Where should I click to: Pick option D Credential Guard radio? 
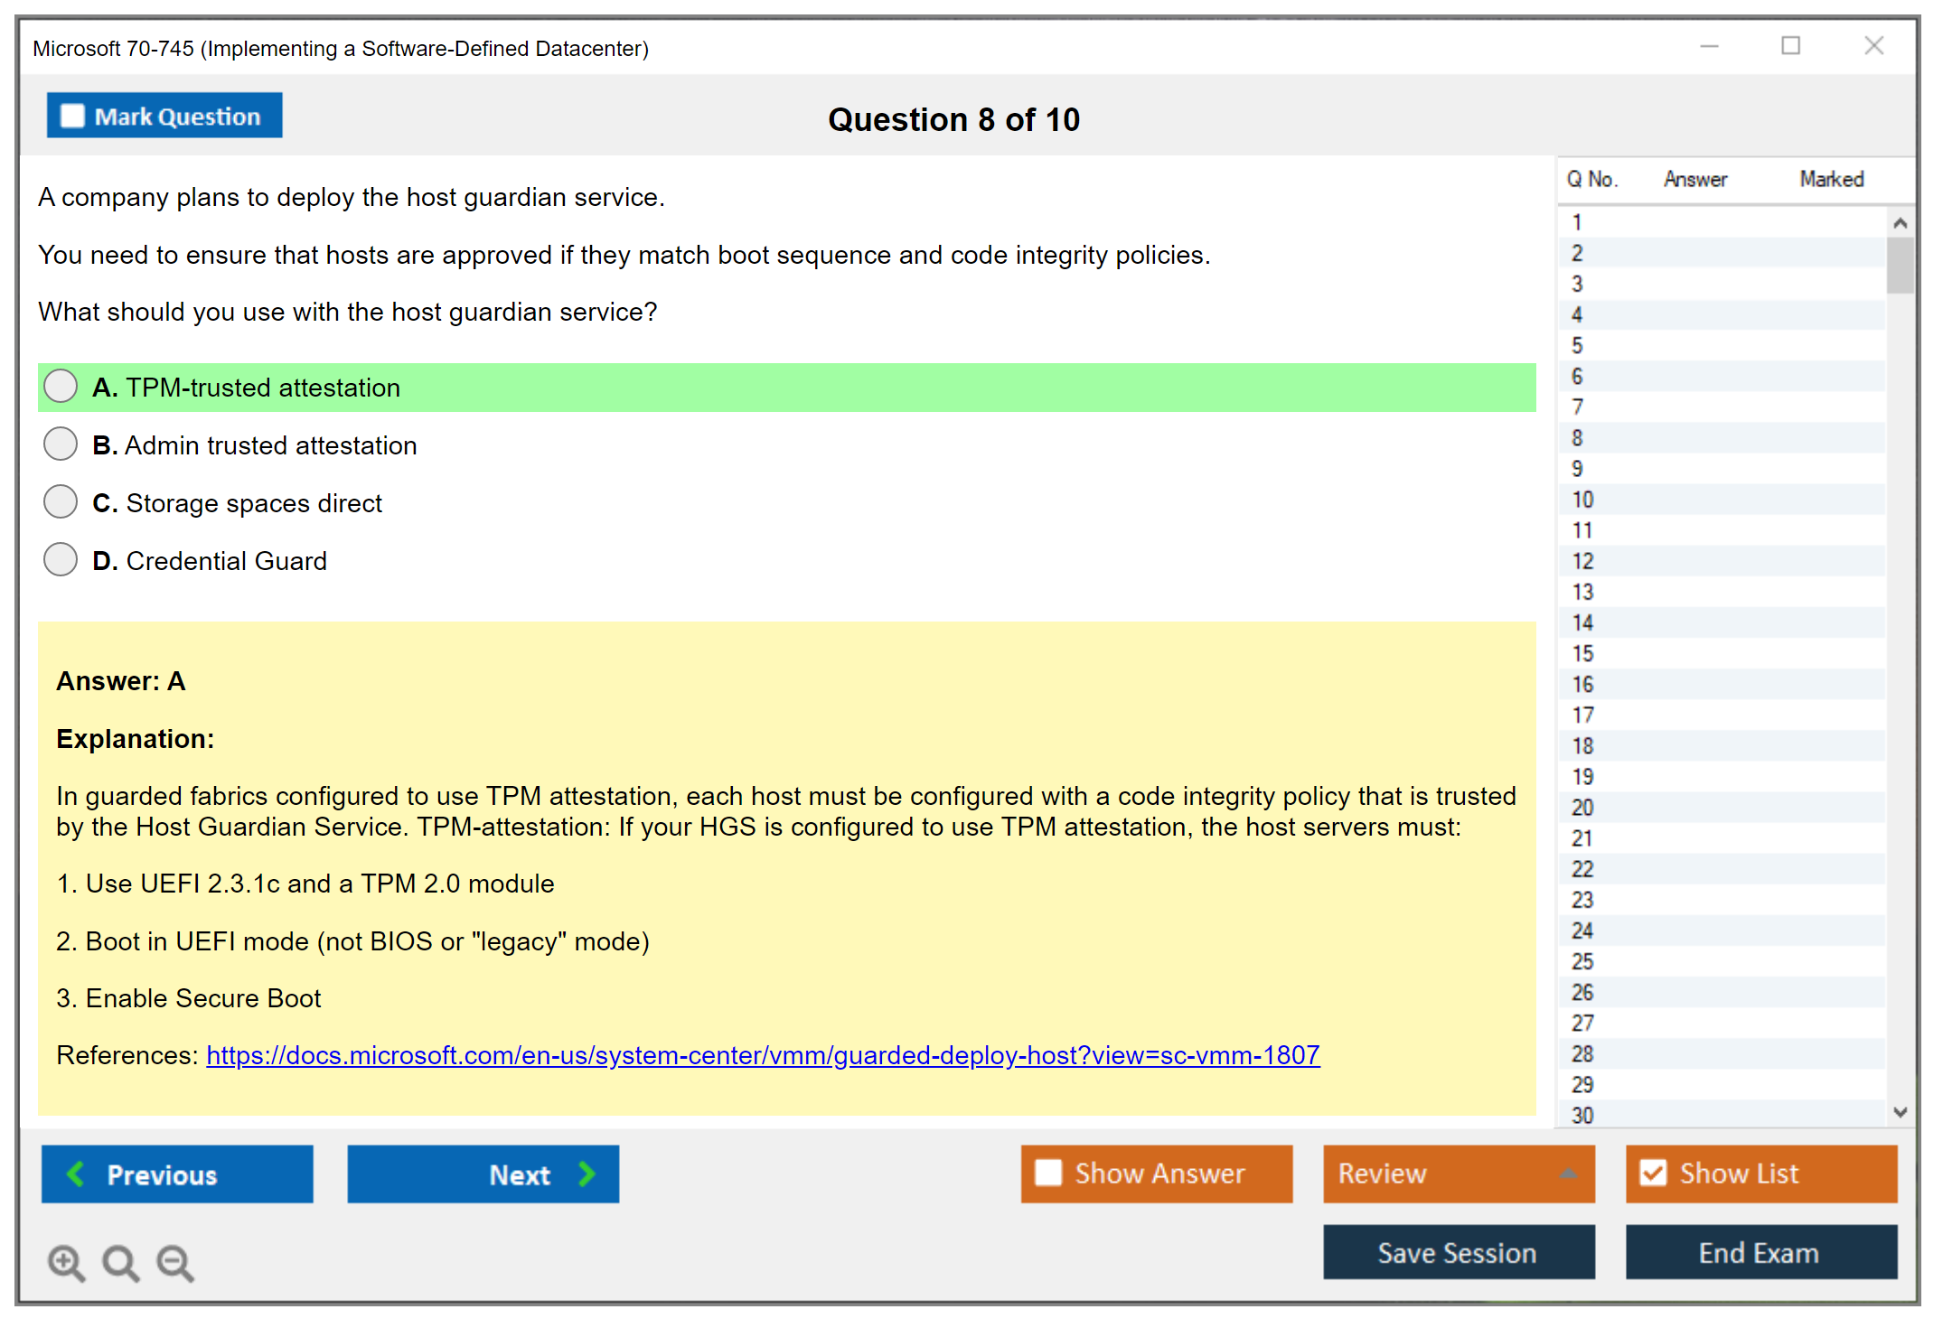pyautogui.click(x=61, y=560)
